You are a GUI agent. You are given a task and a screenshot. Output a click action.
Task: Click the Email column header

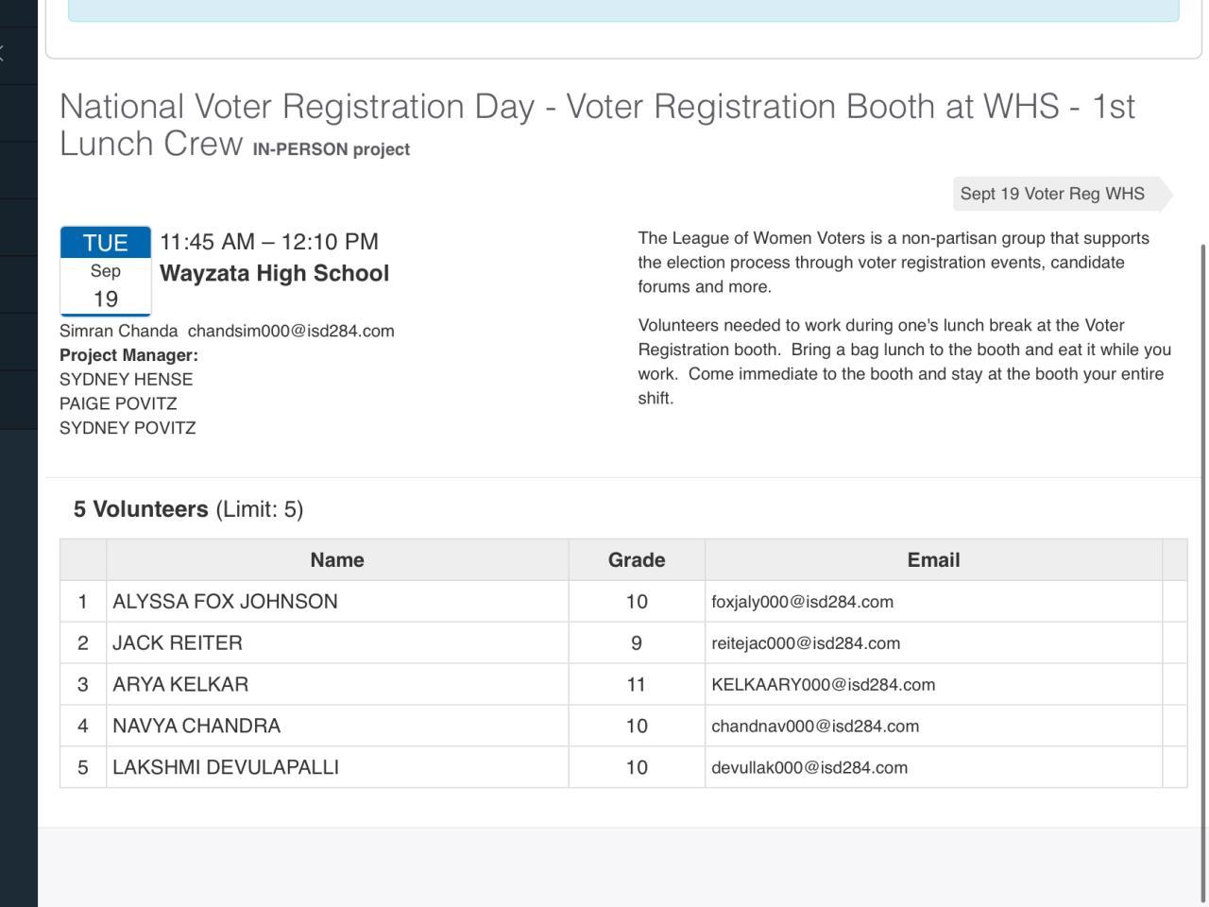[933, 560]
